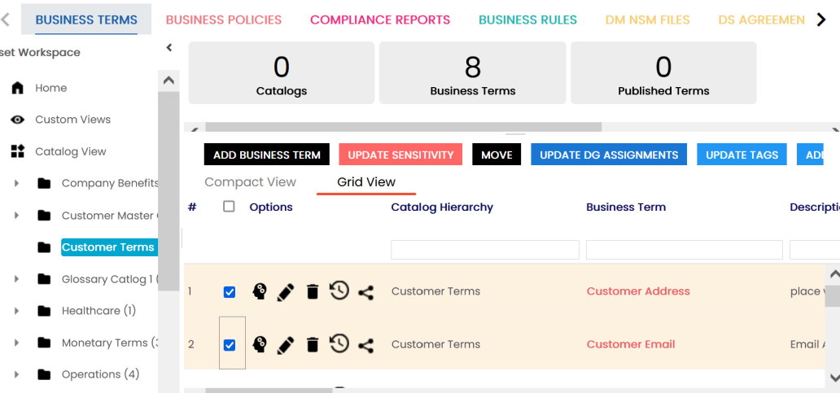Image resolution: width=840 pixels, height=393 pixels.
Task: Click the Catalog View grid icon
Action: pos(17,151)
